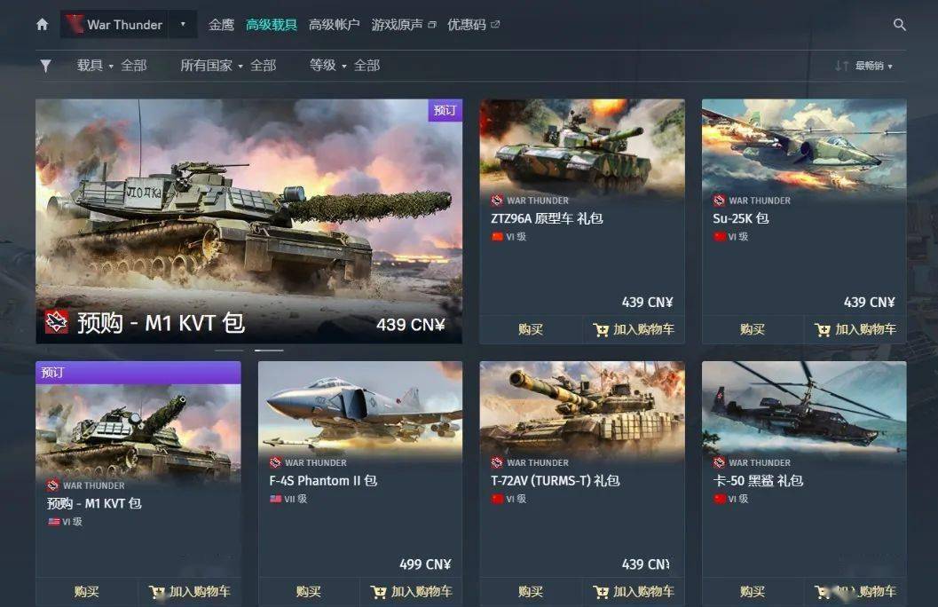Screen dimensions: 938x607
Task: Open the 预购 - M1 KVT 包 banner
Action: (x=248, y=221)
